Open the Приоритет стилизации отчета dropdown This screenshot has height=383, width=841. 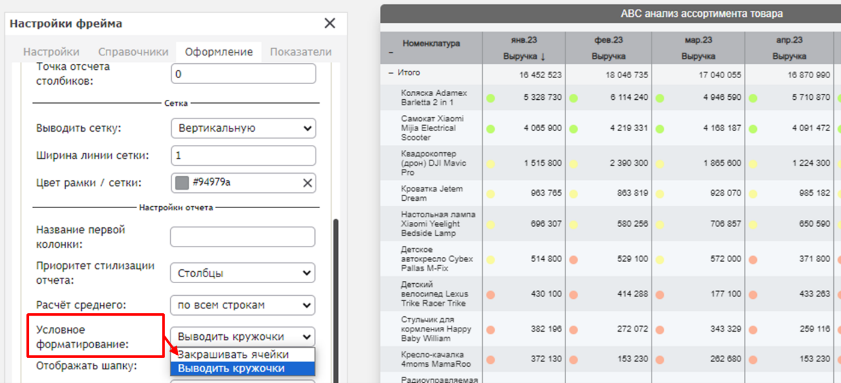coord(242,273)
